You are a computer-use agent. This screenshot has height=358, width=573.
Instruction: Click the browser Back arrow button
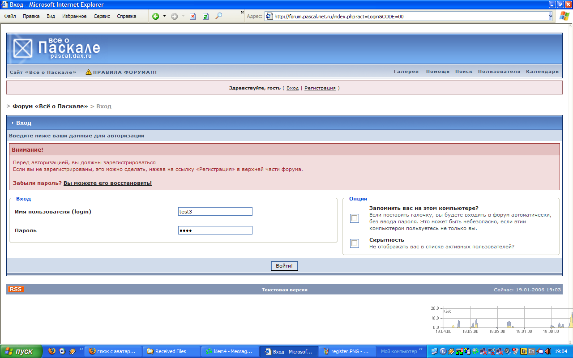(x=156, y=16)
